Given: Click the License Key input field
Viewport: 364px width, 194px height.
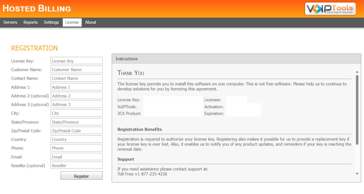Looking at the screenshot, I should pos(76,60).
